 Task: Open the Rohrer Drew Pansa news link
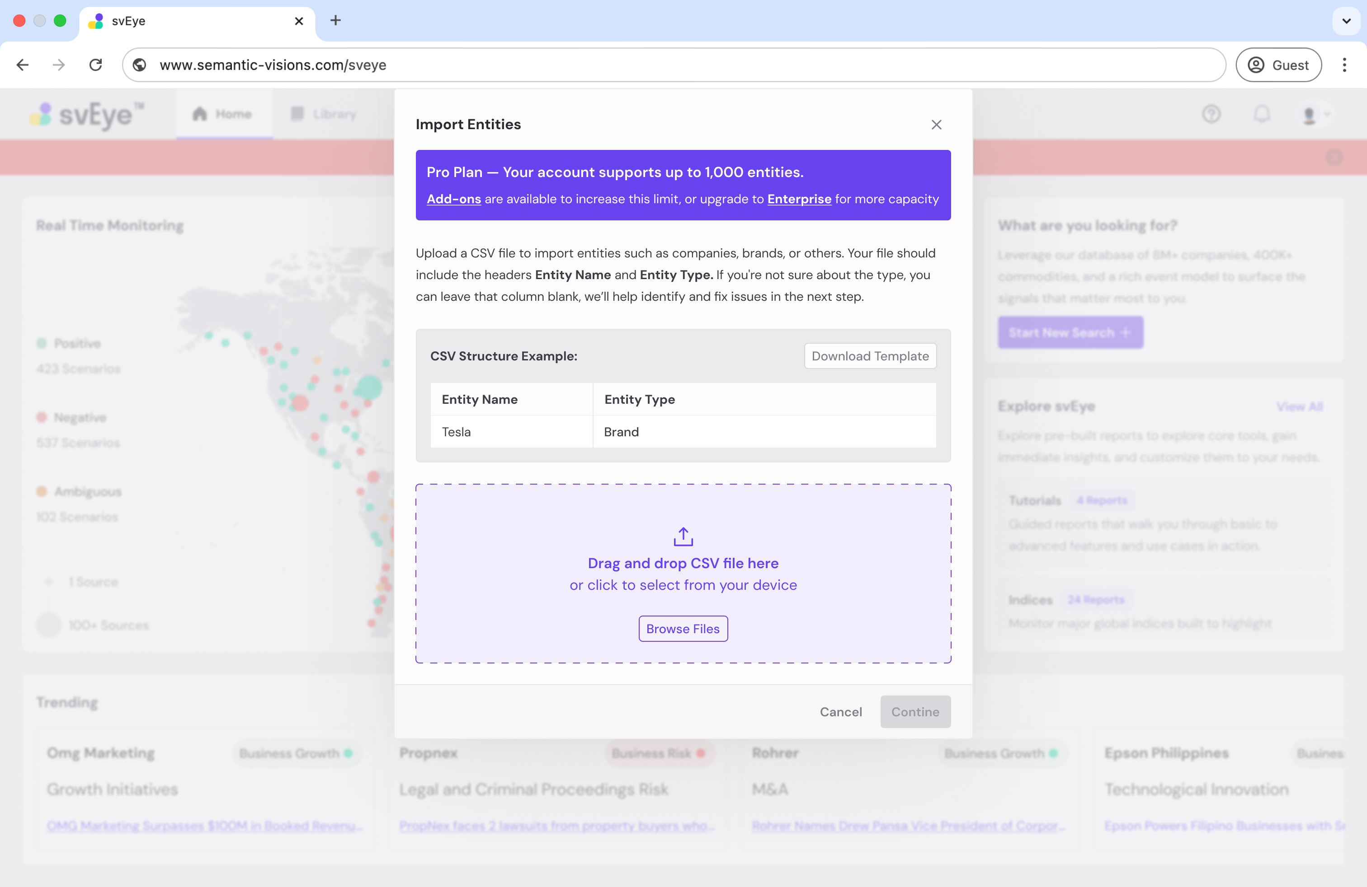coord(909,826)
